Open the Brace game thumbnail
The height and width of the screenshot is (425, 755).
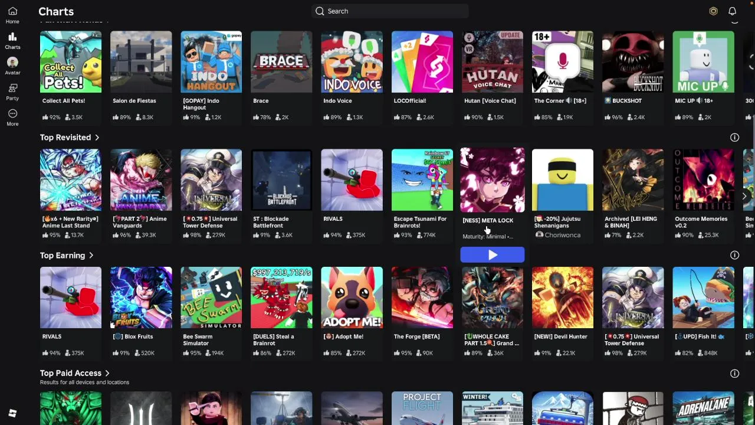click(281, 62)
